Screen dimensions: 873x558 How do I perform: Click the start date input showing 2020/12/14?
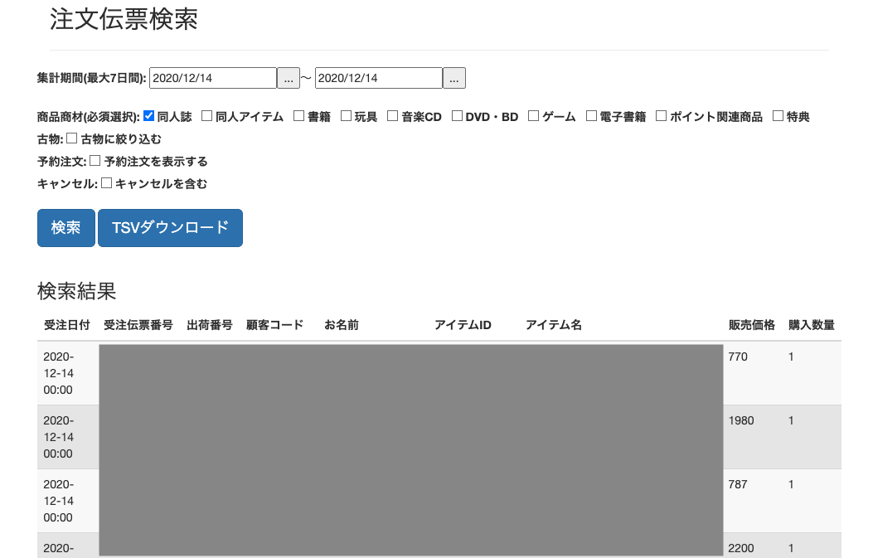coord(211,77)
